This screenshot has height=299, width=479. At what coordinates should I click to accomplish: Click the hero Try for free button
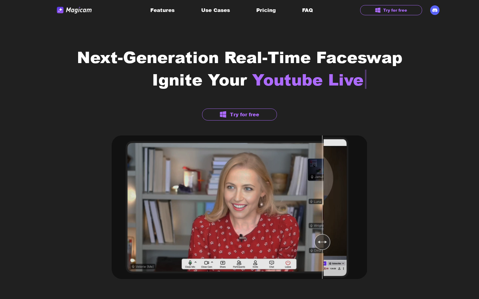pyautogui.click(x=239, y=115)
